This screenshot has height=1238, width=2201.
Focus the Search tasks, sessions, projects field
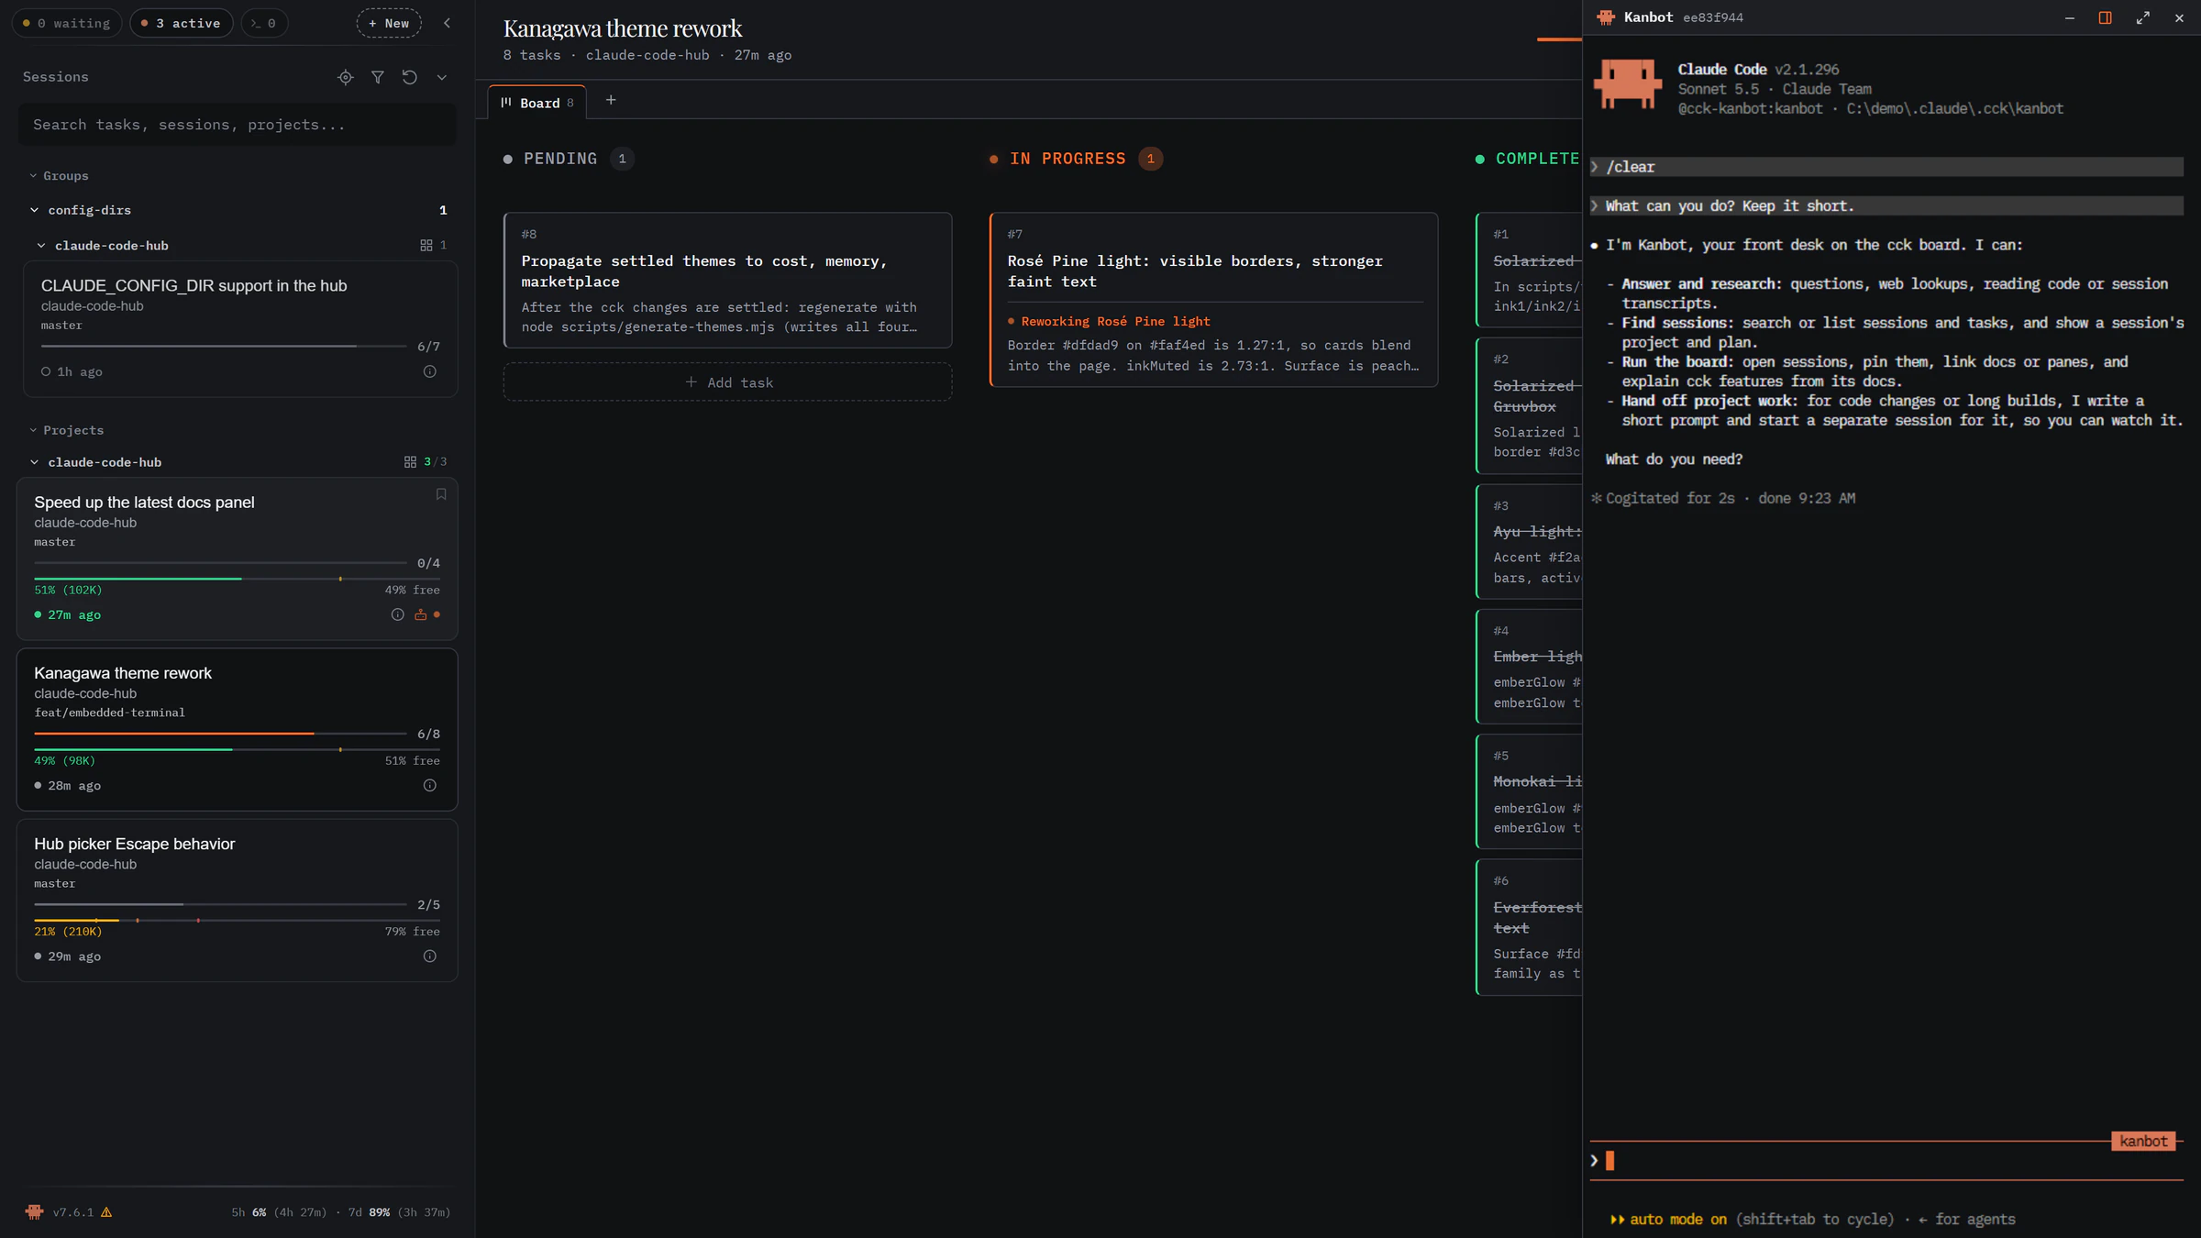coord(237,125)
